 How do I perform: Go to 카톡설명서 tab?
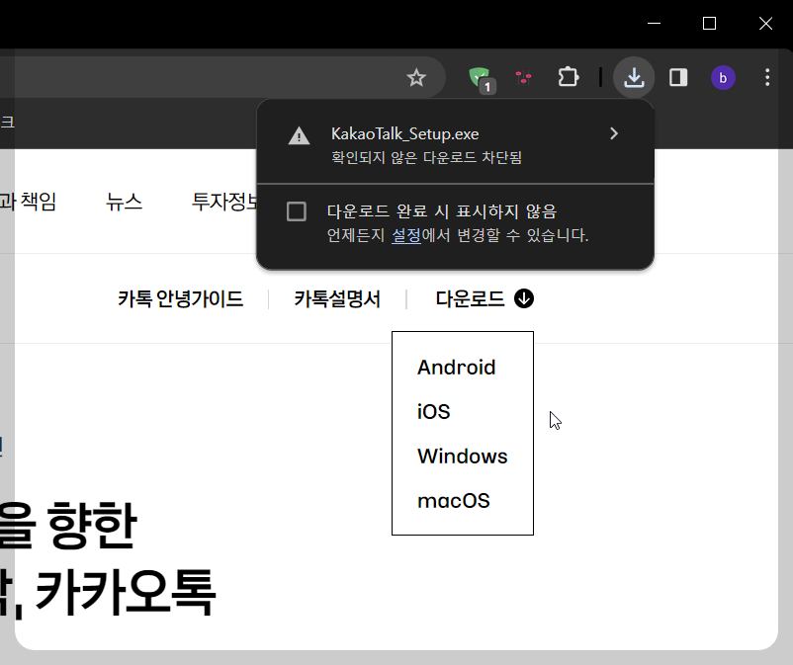click(337, 298)
